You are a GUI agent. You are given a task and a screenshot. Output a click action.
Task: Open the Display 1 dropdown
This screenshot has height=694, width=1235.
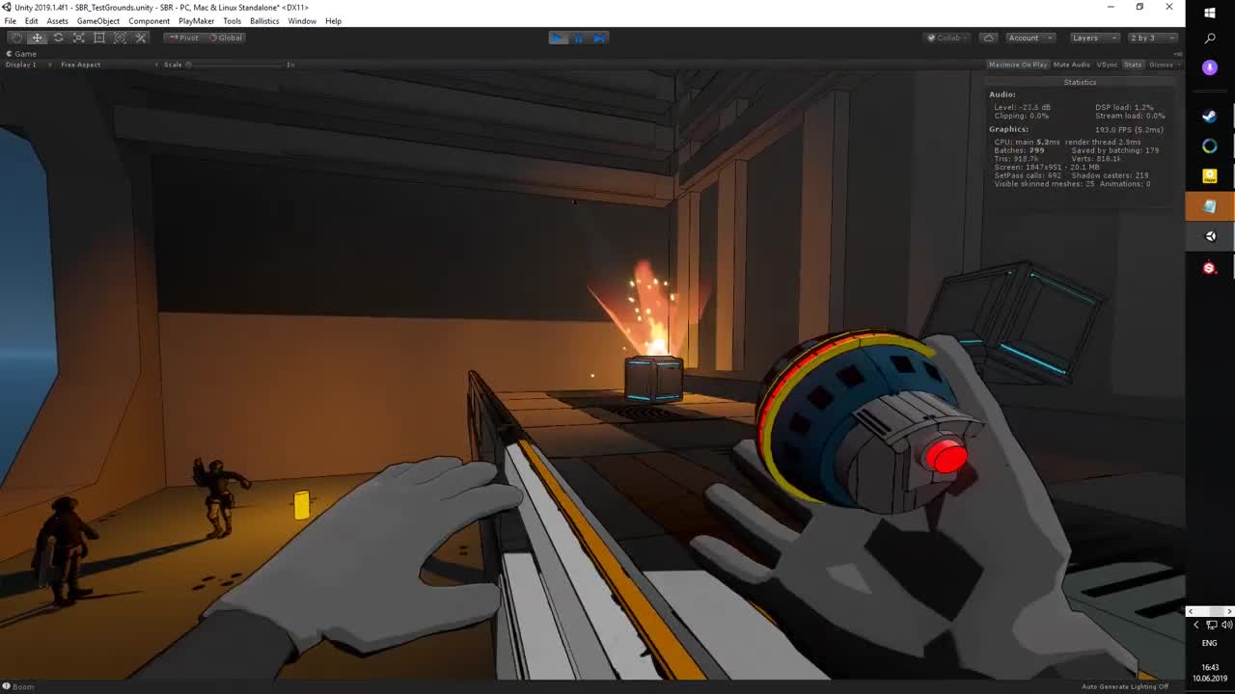pyautogui.click(x=27, y=65)
